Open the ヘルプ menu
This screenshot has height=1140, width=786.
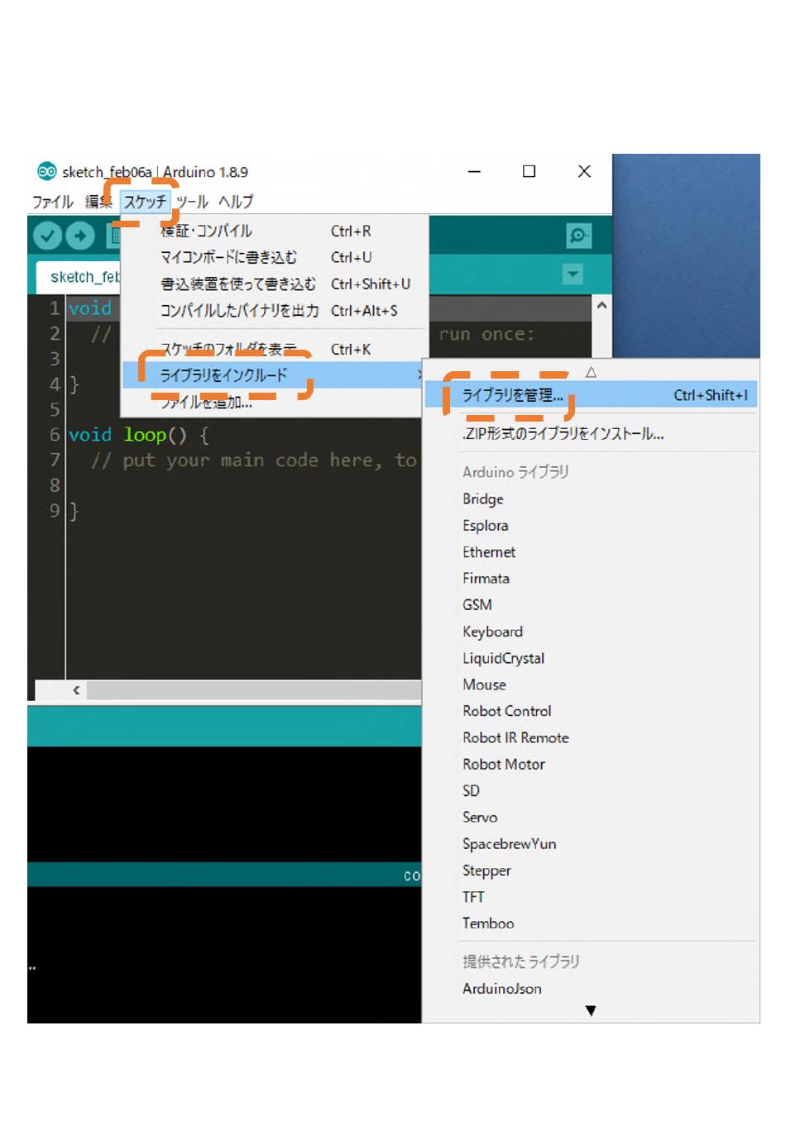pyautogui.click(x=236, y=202)
